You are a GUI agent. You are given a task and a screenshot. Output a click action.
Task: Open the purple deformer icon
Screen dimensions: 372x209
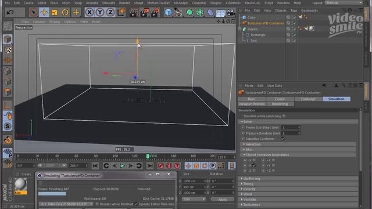point(210,12)
